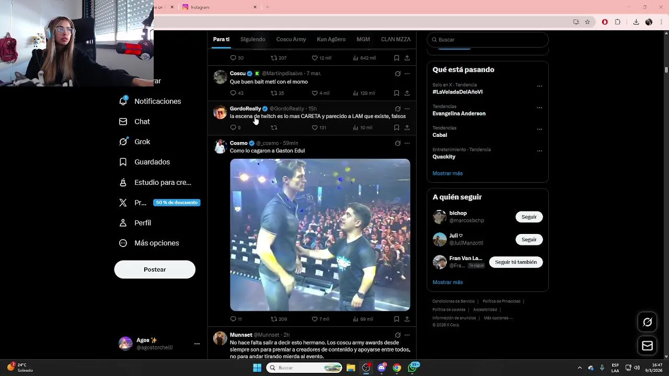Image resolution: width=669 pixels, height=376 pixels.
Task: Share Cosmo's Gaston Edul tweet
Action: (x=407, y=319)
